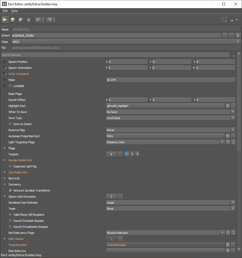Add a Killer Names entry with plus
242x258 pixels.
[x=120, y=239]
